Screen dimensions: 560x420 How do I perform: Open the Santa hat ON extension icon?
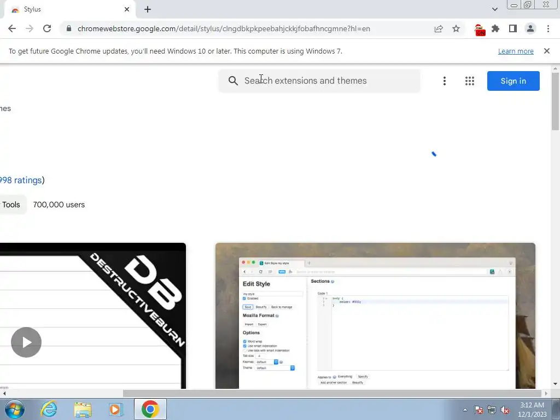click(480, 30)
